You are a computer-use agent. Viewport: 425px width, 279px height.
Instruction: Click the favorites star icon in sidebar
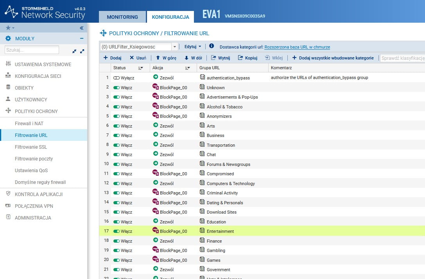[x=8, y=28]
